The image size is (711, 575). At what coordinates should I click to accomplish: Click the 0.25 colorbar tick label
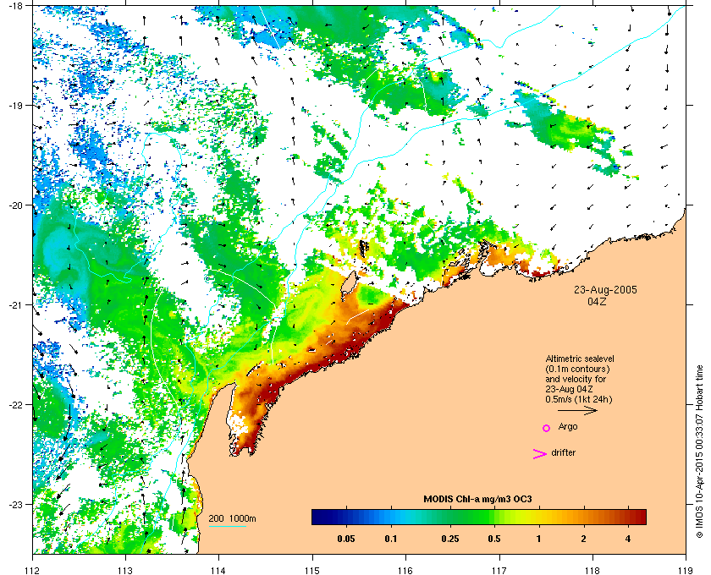click(449, 539)
